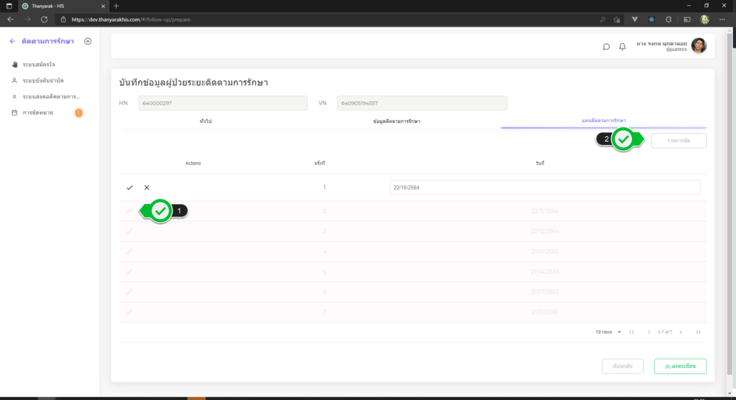Screen dimensions: 736x400
Task: Click the pencil edit icon for row 3
Action: coord(129,231)
